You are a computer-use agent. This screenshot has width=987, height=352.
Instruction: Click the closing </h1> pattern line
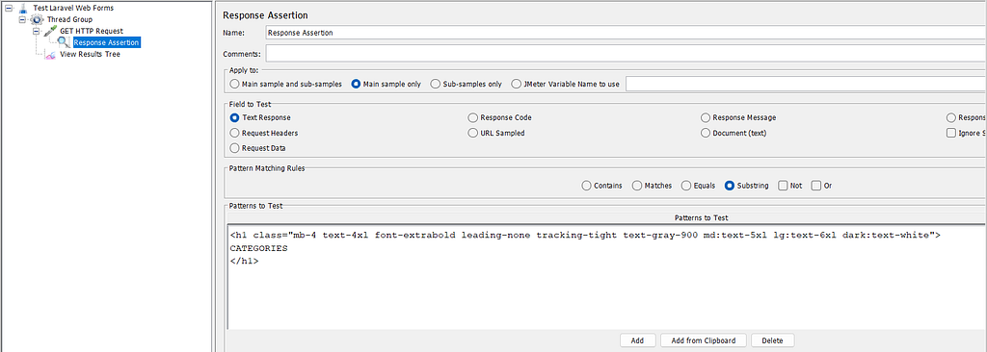click(x=244, y=261)
